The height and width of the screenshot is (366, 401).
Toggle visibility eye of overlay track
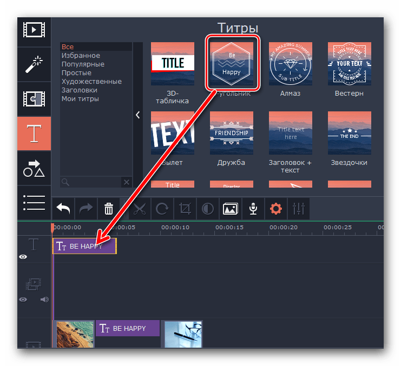point(23,300)
